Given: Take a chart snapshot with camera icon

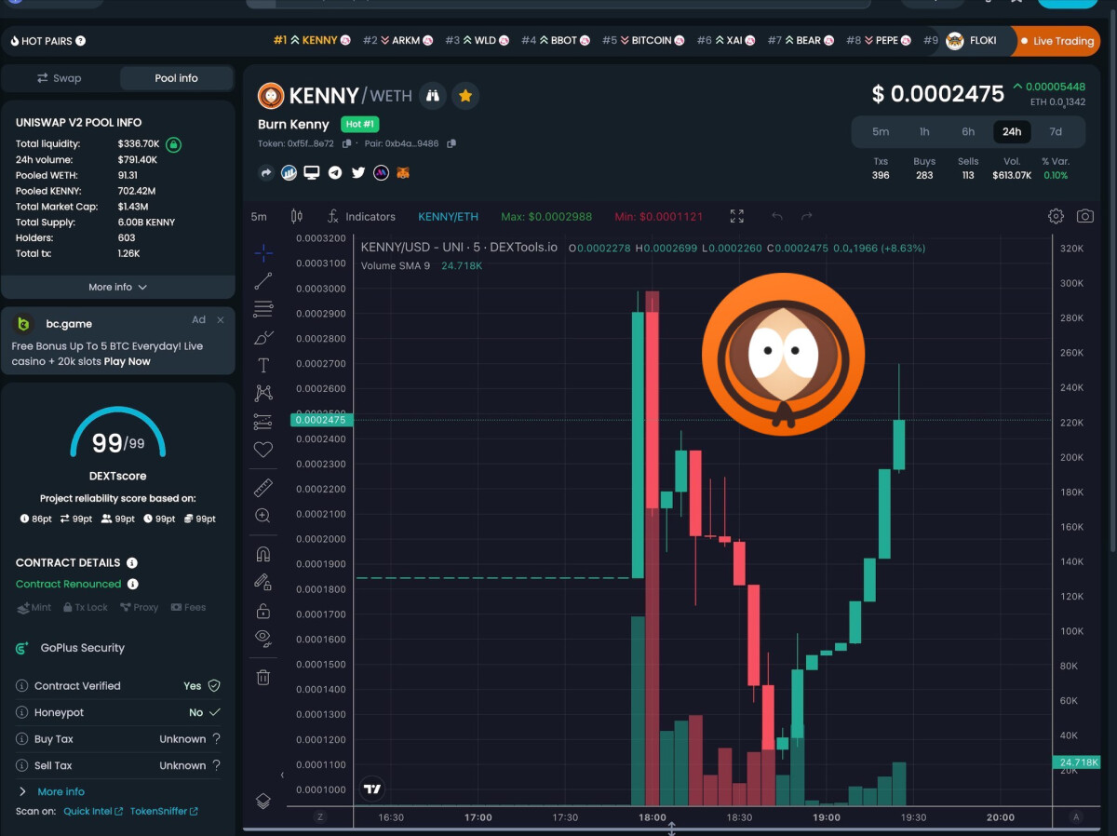Looking at the screenshot, I should coord(1084,216).
